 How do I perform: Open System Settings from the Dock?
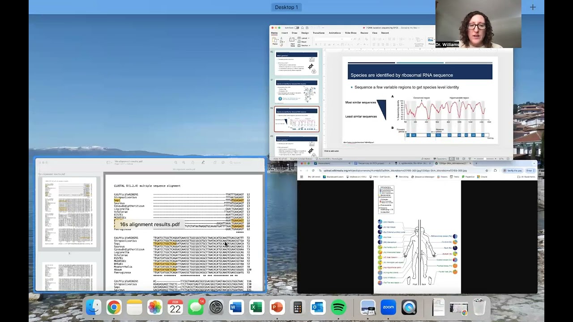click(x=216, y=307)
